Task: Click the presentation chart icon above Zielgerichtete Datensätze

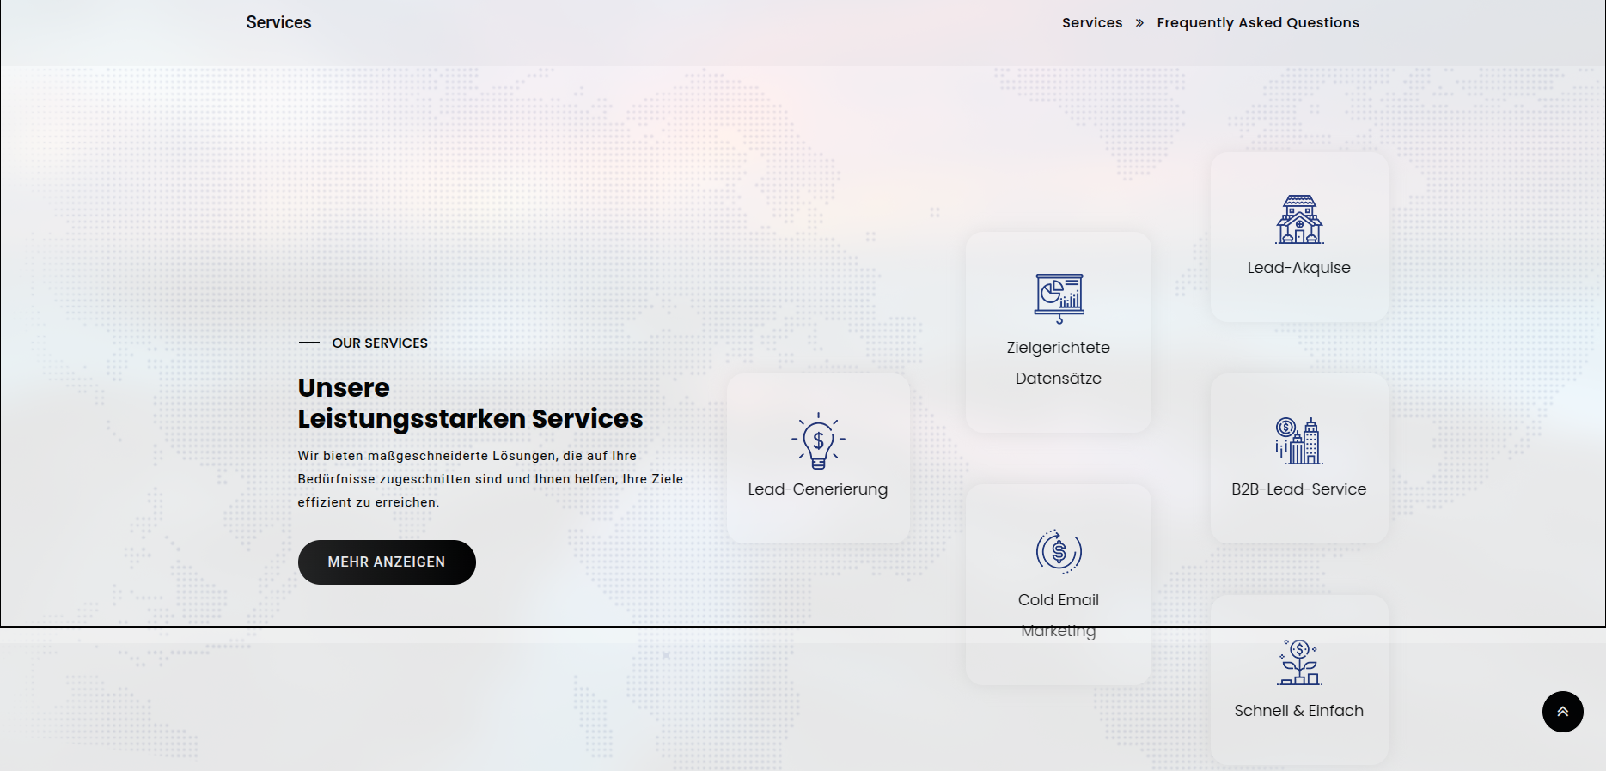Action: click(1059, 298)
